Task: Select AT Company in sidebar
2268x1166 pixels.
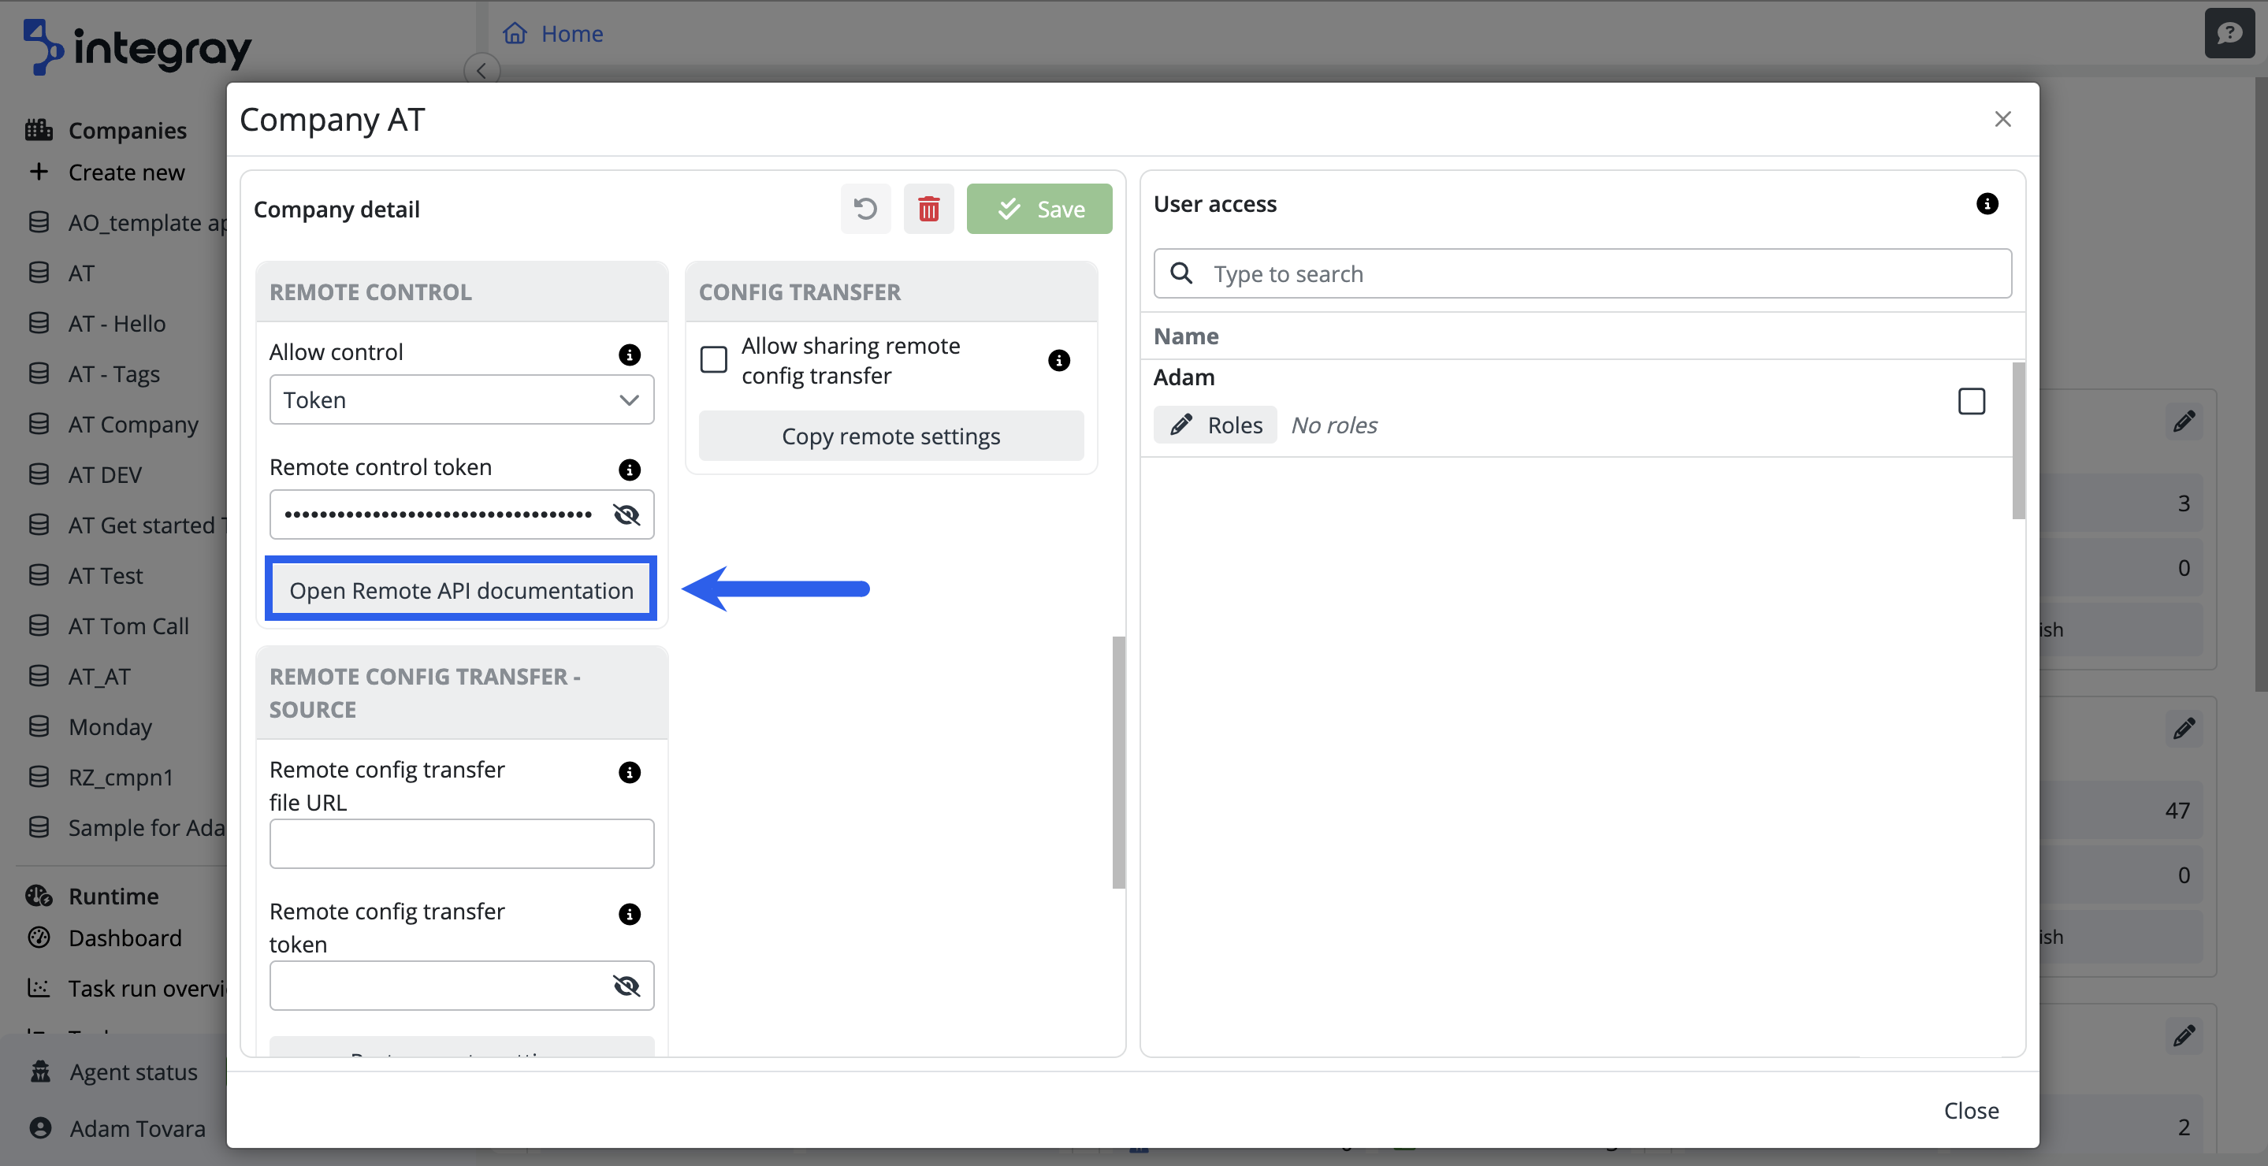Action: (x=133, y=424)
